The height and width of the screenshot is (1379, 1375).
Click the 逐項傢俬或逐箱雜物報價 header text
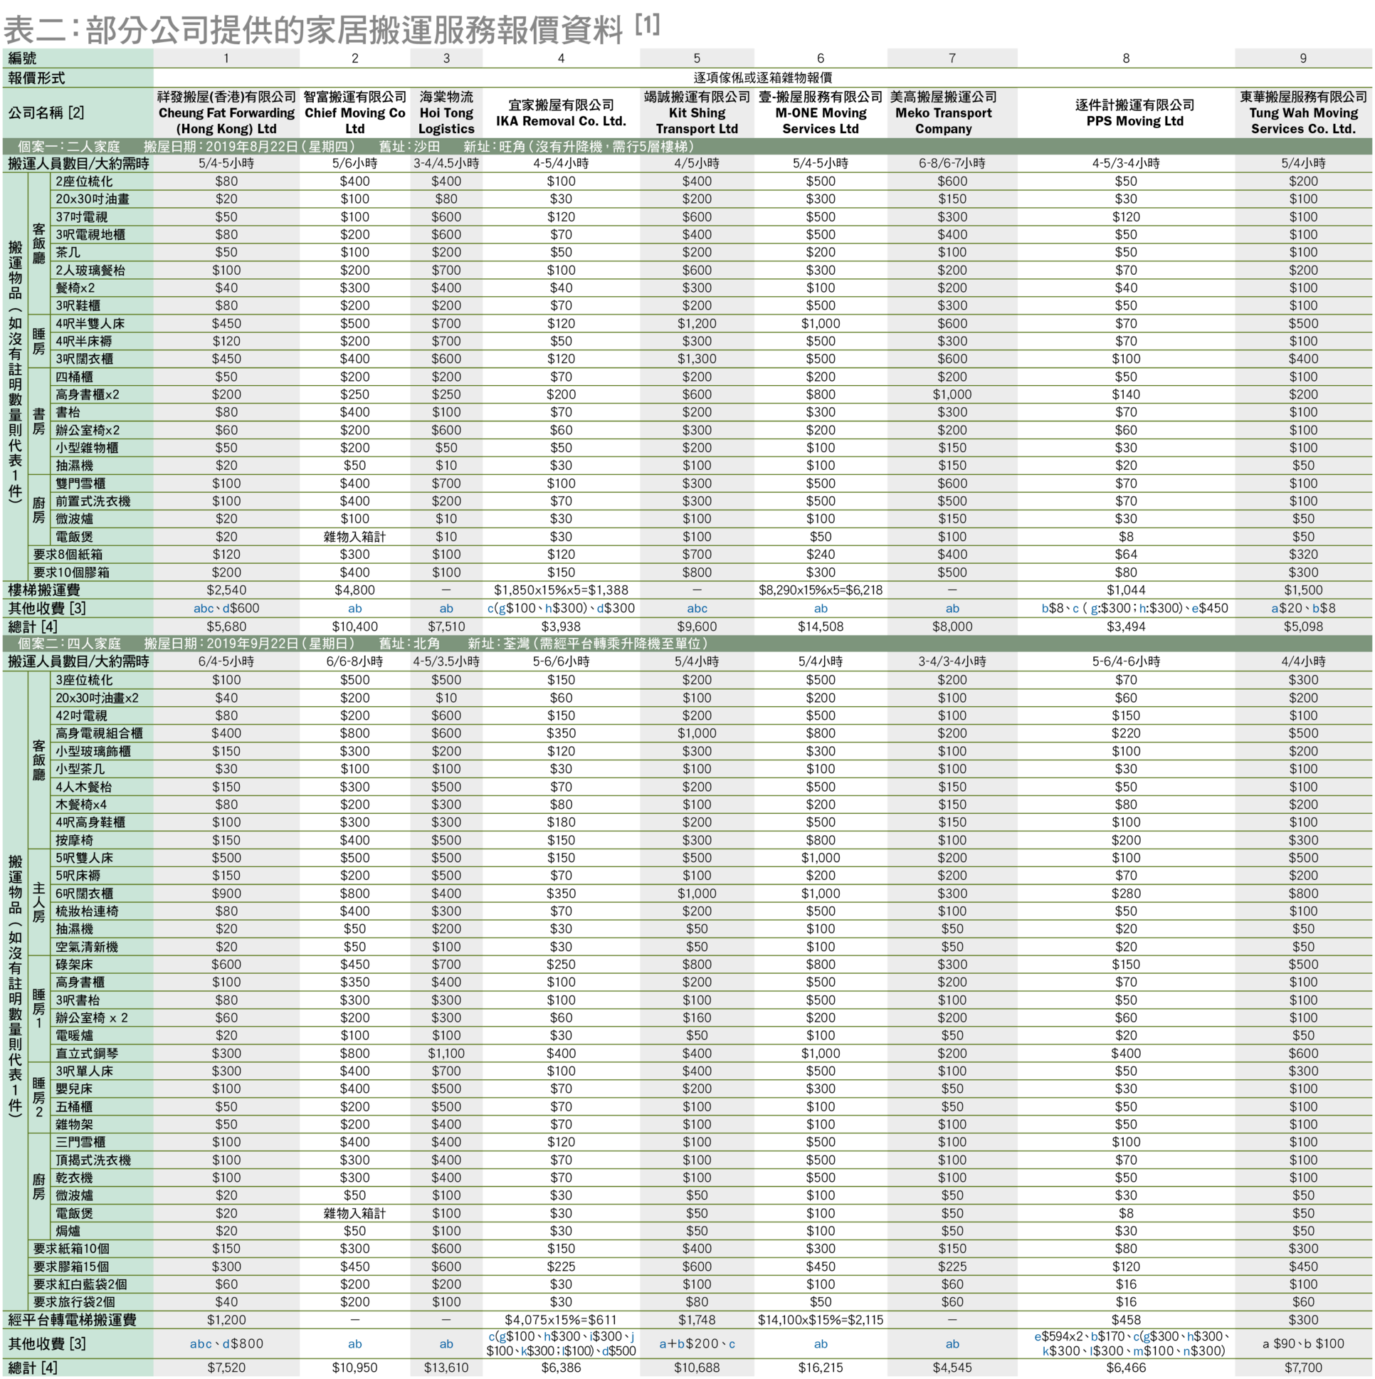[x=762, y=77]
